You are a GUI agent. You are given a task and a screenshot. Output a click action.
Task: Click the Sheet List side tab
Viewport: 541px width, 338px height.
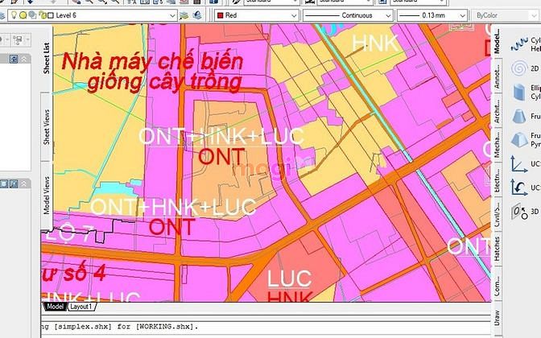click(47, 58)
